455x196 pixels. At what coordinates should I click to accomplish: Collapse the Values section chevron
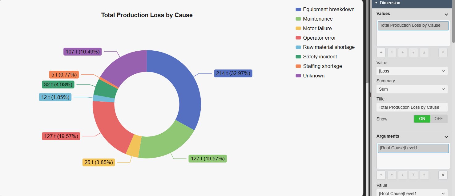[x=446, y=14]
